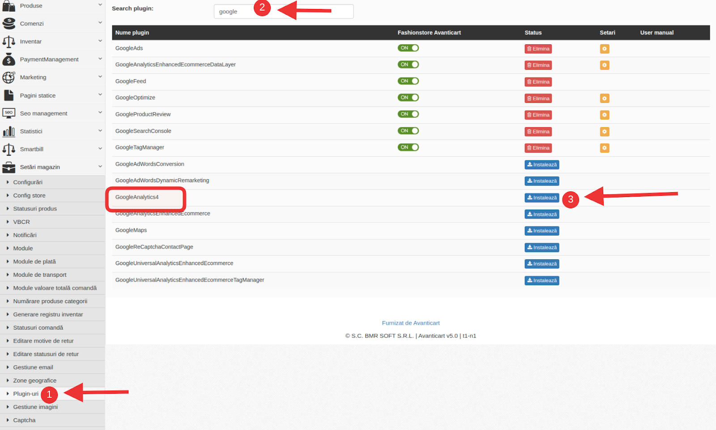Click Instalează for GoogleAdWordsDynamicRemarketing
Viewport: 716px width, 430px height.
pos(542,181)
